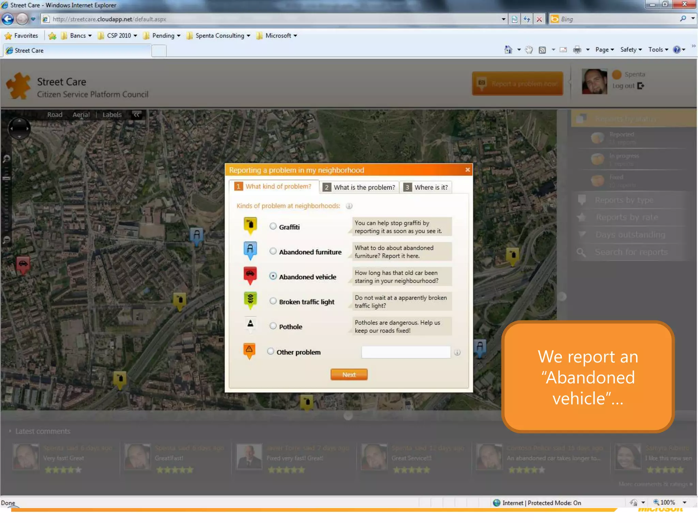698x523 pixels.
Task: Click the info icon beside Other problem field
Action: 457,352
